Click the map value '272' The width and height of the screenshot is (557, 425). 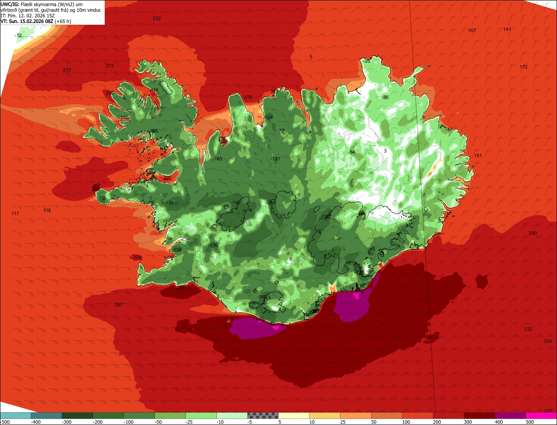coord(67,70)
